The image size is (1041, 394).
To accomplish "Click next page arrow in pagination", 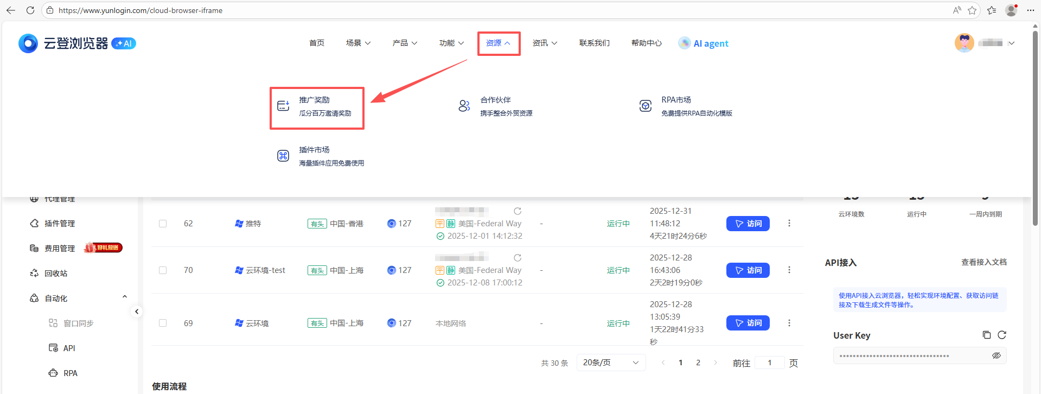I will click(x=716, y=363).
